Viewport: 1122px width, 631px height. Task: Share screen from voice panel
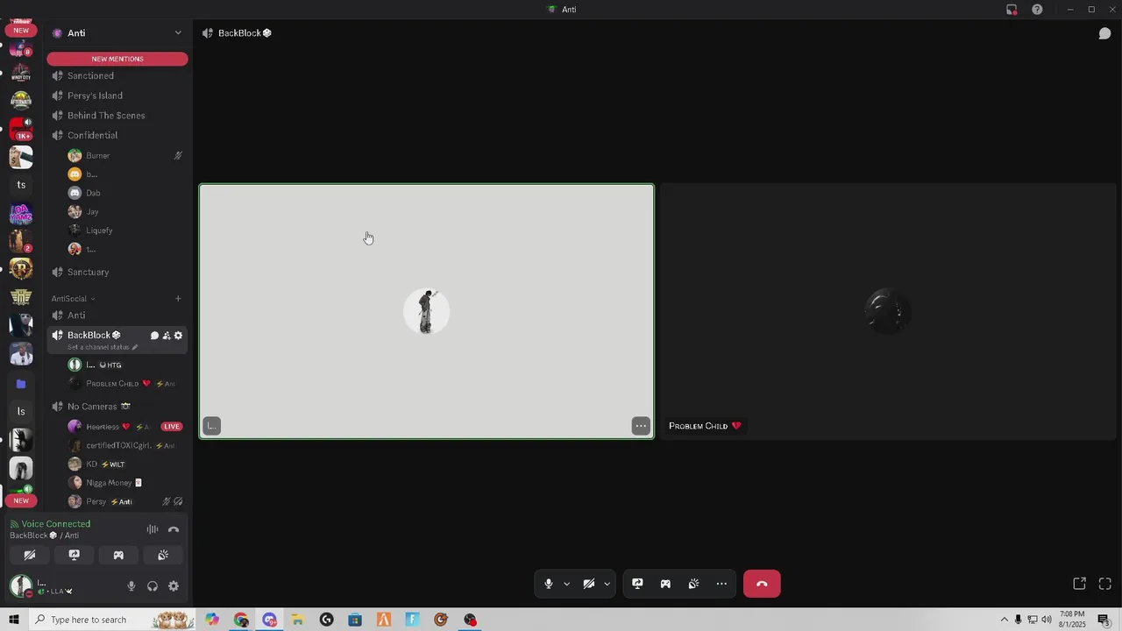[x=74, y=555]
